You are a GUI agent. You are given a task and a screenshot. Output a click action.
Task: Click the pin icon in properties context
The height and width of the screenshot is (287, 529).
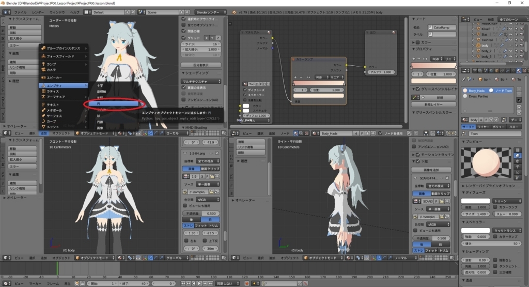point(463,79)
